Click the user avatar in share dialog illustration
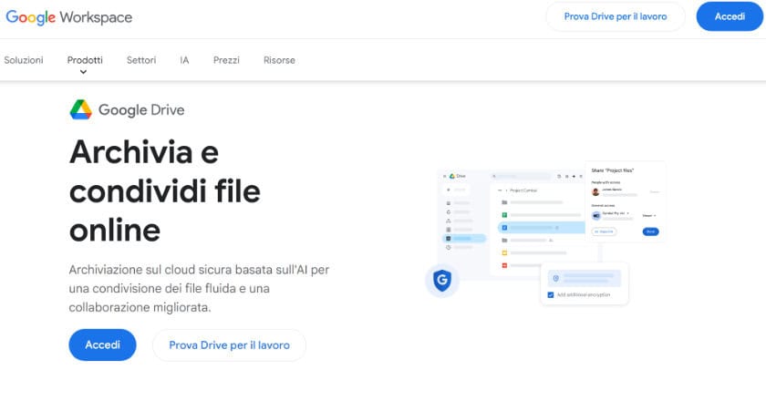Image resolution: width=766 pixels, height=401 pixels. coord(595,191)
